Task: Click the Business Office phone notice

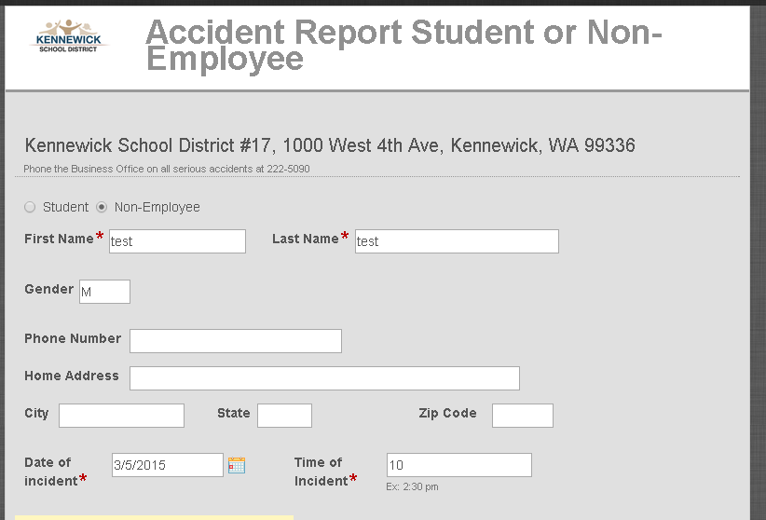Action: click(167, 169)
